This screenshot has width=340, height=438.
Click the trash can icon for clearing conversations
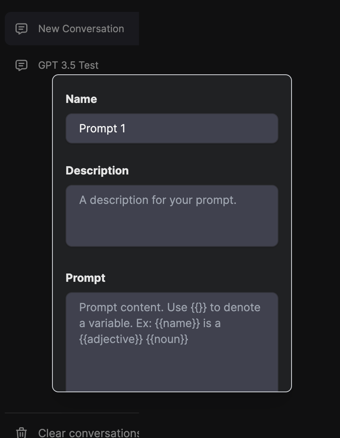coord(21,433)
